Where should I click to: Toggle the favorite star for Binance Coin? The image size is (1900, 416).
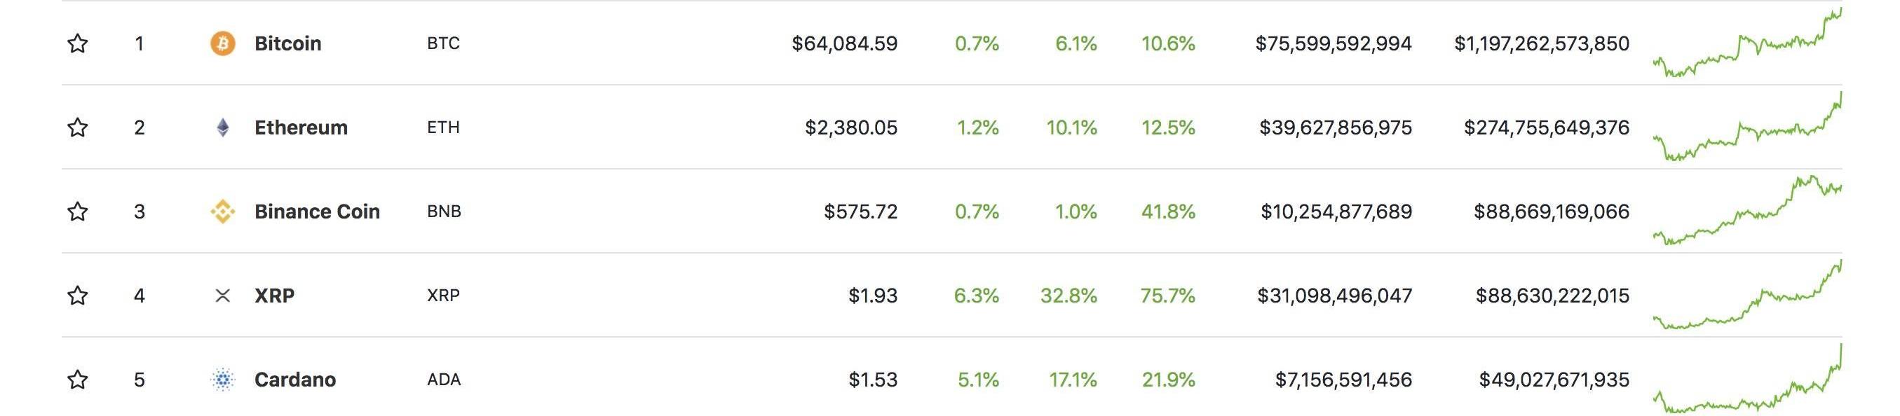click(77, 212)
